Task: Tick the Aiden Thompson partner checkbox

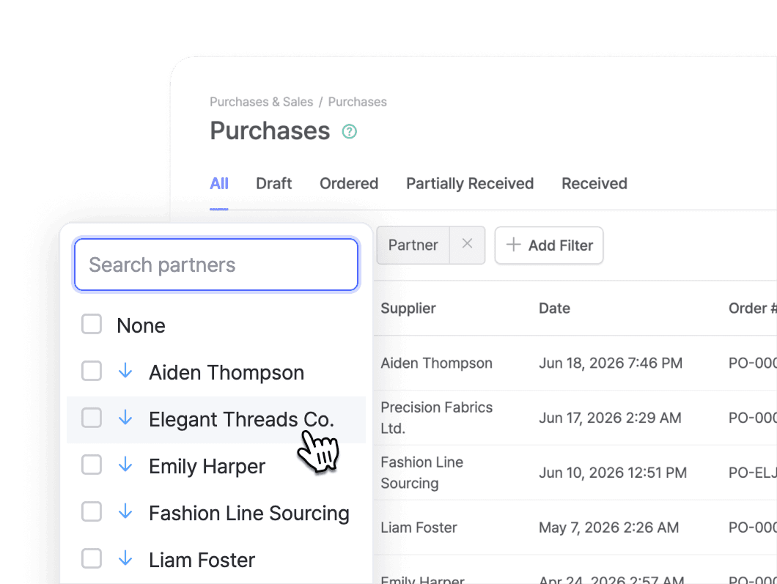Action: (x=92, y=371)
